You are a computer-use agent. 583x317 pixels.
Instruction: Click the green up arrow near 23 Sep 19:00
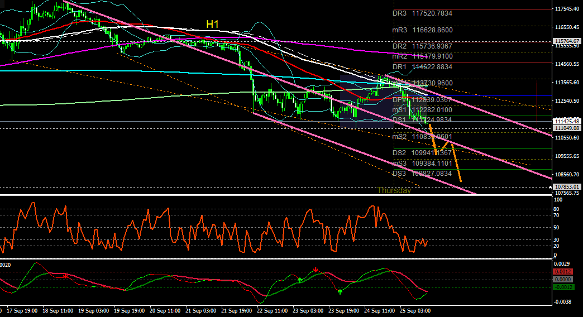340,292
